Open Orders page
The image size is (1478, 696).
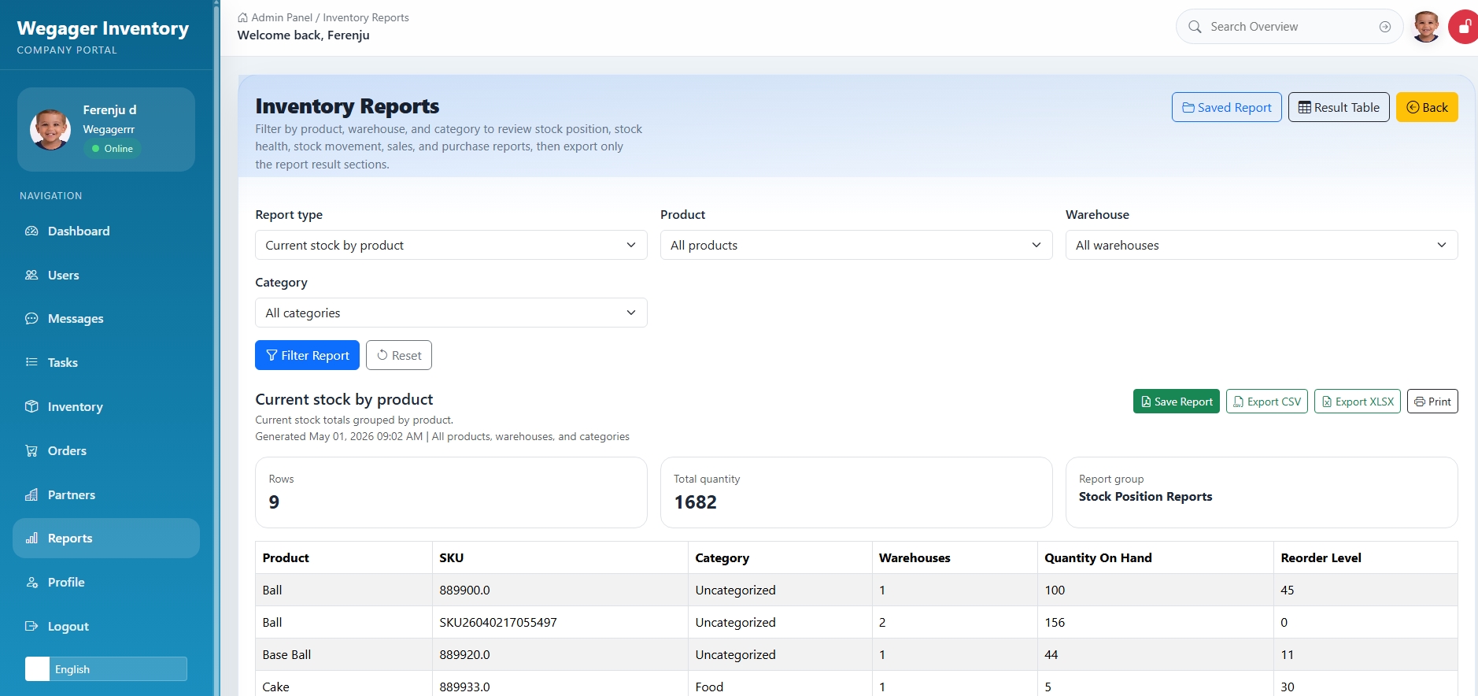pyautogui.click(x=105, y=450)
